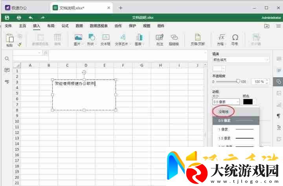Screen dimensions: 283x186
Task: Copy selection using the small copy icon
Action: pos(20,36)
